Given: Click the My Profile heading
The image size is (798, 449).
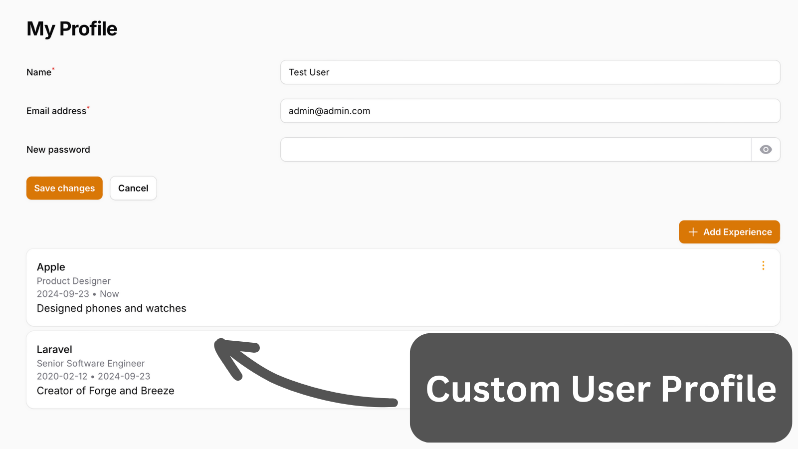Looking at the screenshot, I should (x=72, y=29).
